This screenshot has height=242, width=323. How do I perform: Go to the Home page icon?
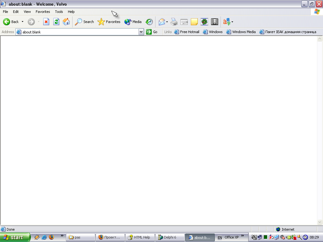click(x=66, y=22)
